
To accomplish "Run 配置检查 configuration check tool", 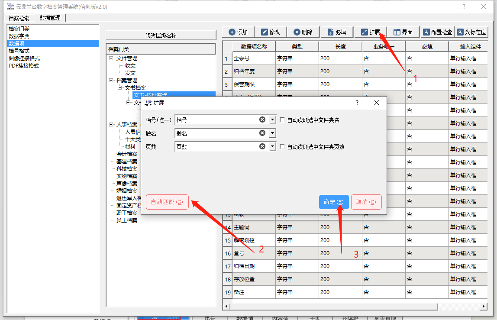I will [426, 32].
